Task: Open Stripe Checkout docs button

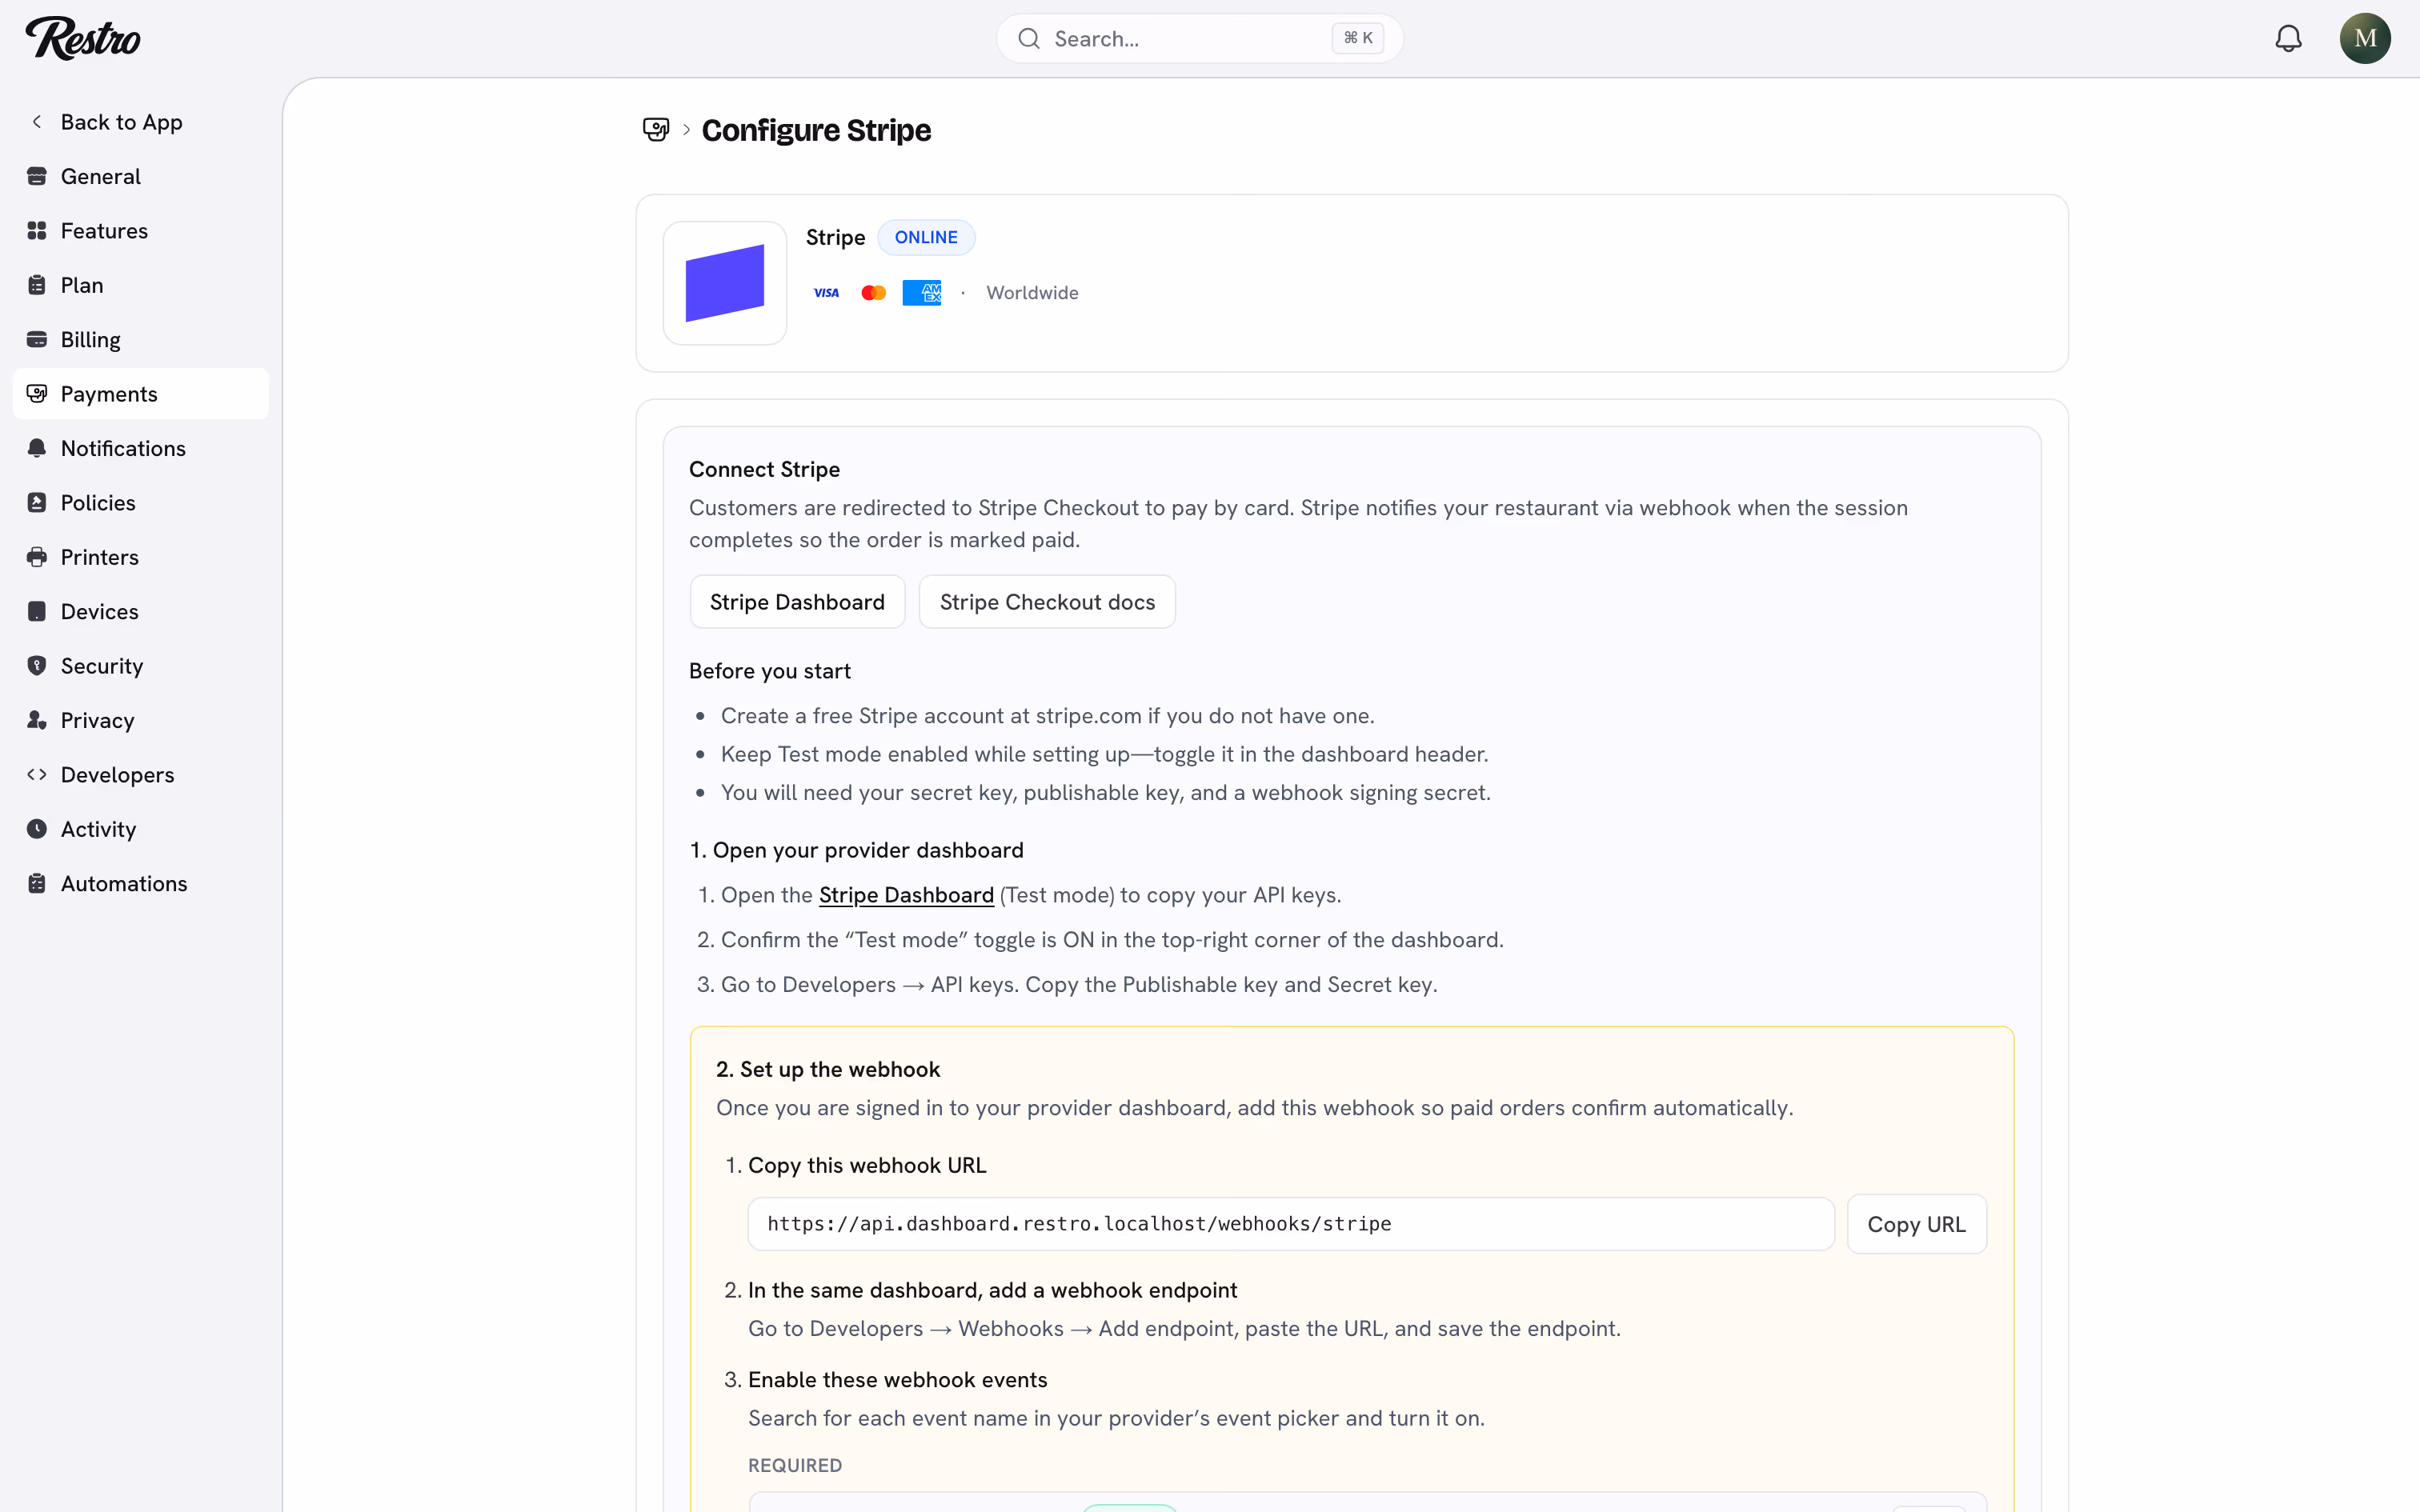Action: [x=1047, y=602]
